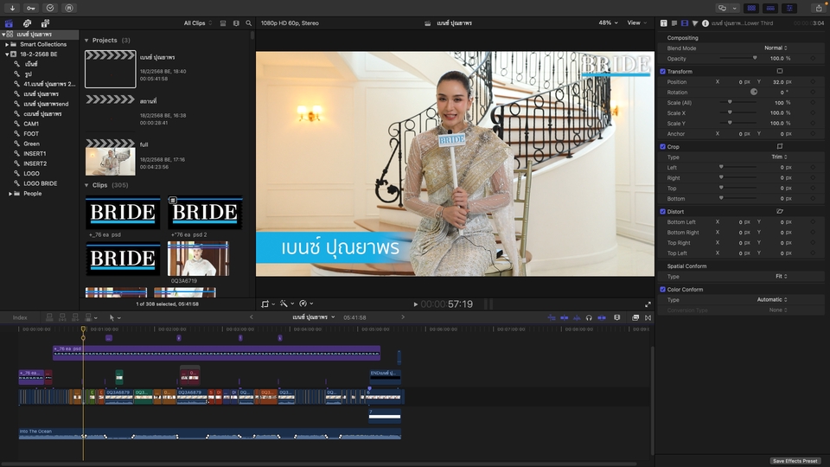Open the Share export icon
This screenshot has width=830, height=467.
819,8
